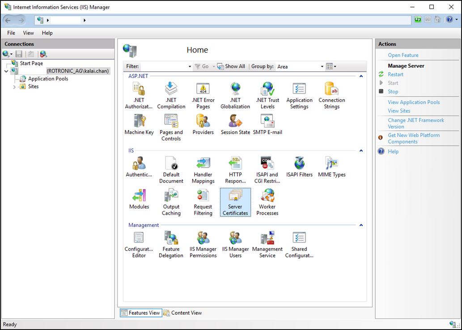Click the address bar path field
462x330 pixels.
223,20
